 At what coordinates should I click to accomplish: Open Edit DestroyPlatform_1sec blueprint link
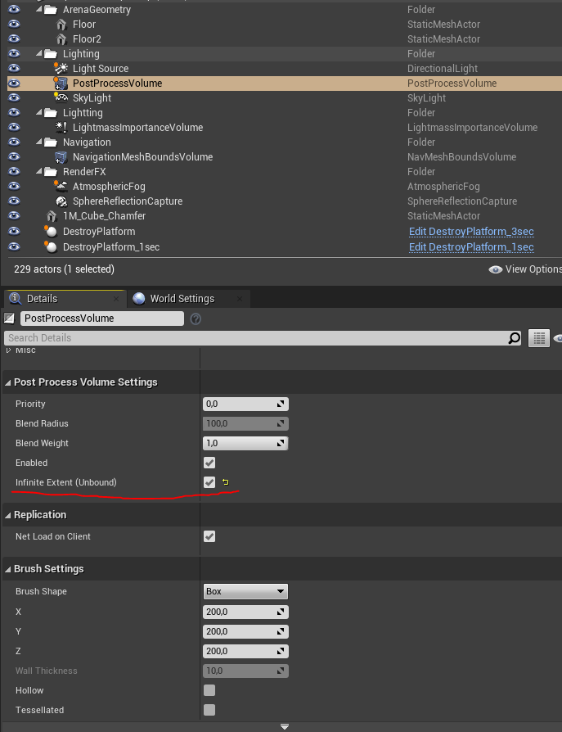coord(471,247)
